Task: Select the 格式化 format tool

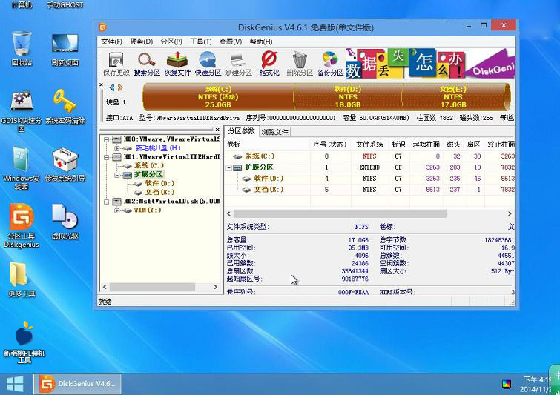Action: coord(269,64)
